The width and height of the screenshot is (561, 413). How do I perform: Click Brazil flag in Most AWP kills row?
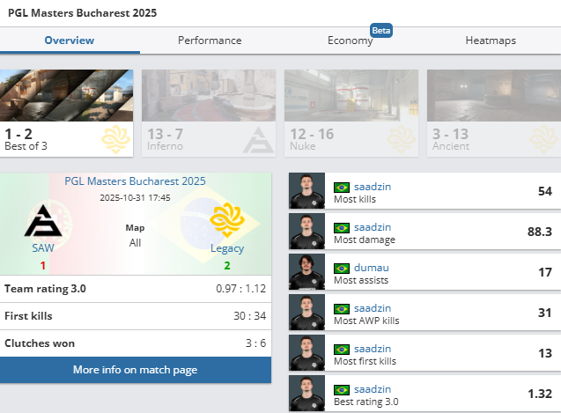[342, 307]
